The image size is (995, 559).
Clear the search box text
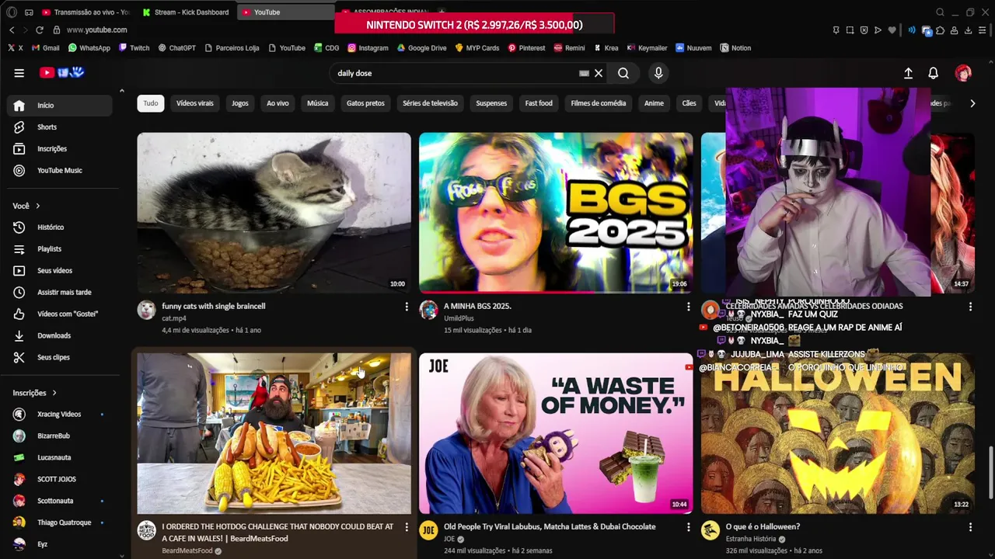click(x=599, y=73)
